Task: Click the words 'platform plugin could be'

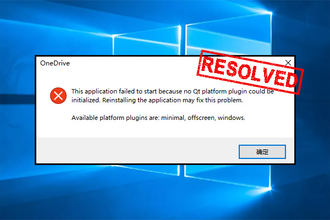Action: [x=238, y=91]
